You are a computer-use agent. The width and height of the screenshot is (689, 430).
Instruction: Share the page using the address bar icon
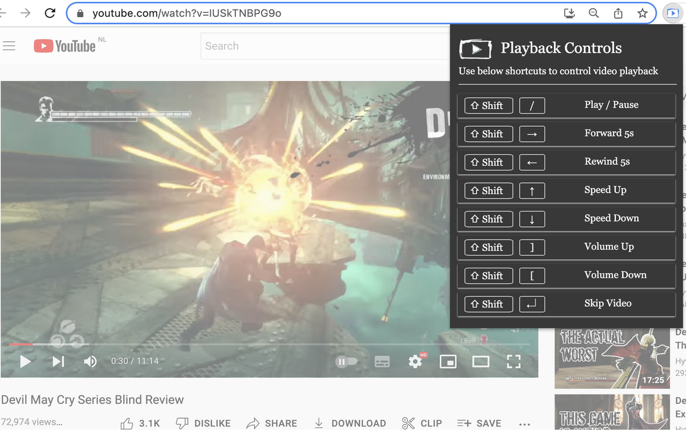pyautogui.click(x=618, y=13)
